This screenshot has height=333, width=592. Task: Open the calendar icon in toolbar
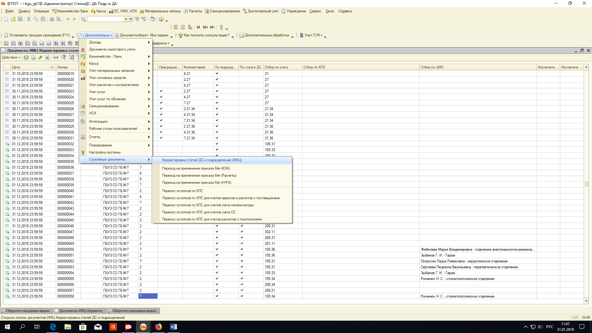click(183, 27)
